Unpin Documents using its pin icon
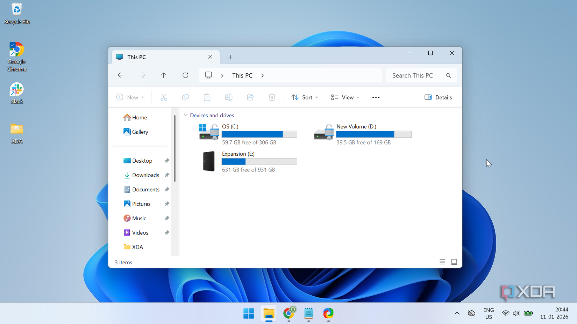The width and height of the screenshot is (577, 324). pos(167,190)
